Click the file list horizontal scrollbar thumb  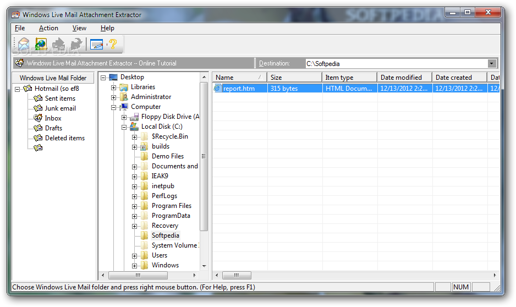click(237, 275)
